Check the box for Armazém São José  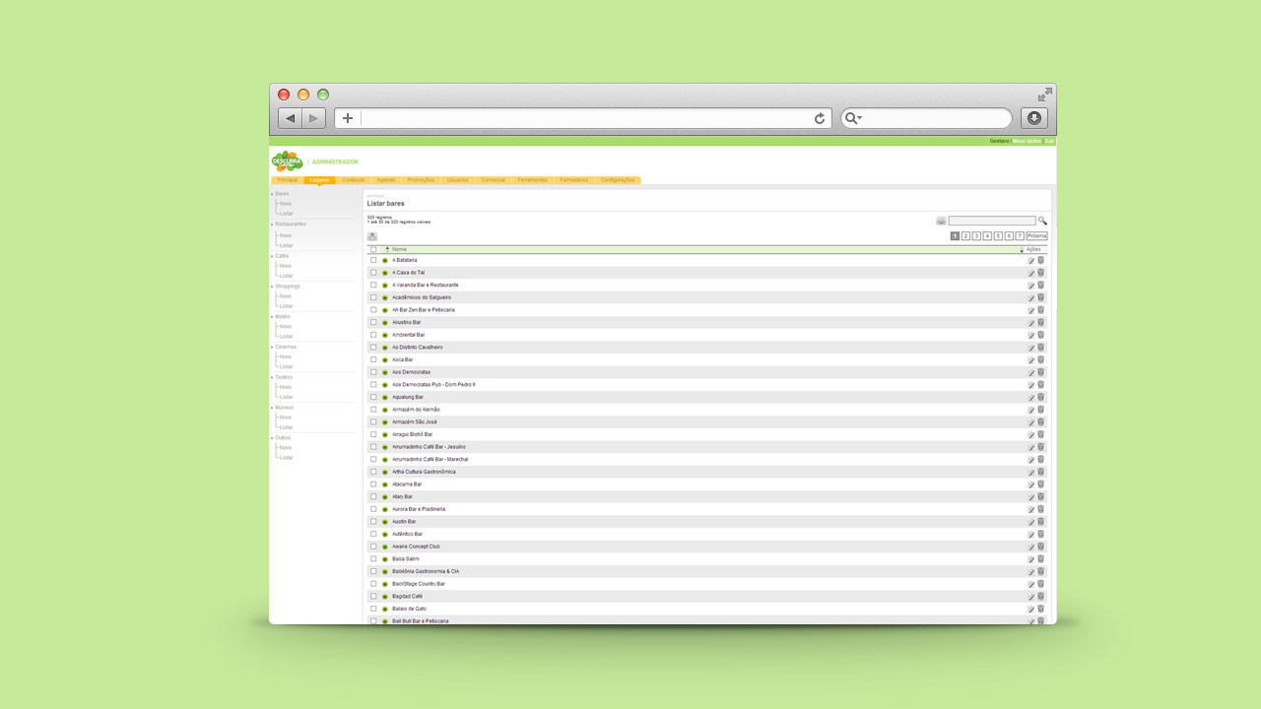click(373, 422)
